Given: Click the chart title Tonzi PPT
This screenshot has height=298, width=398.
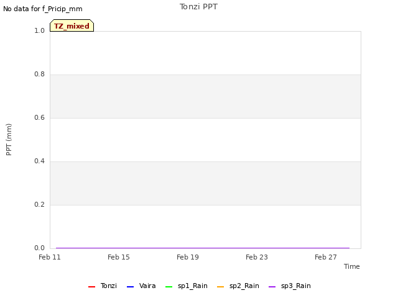Looking at the screenshot, I should [198, 7].
